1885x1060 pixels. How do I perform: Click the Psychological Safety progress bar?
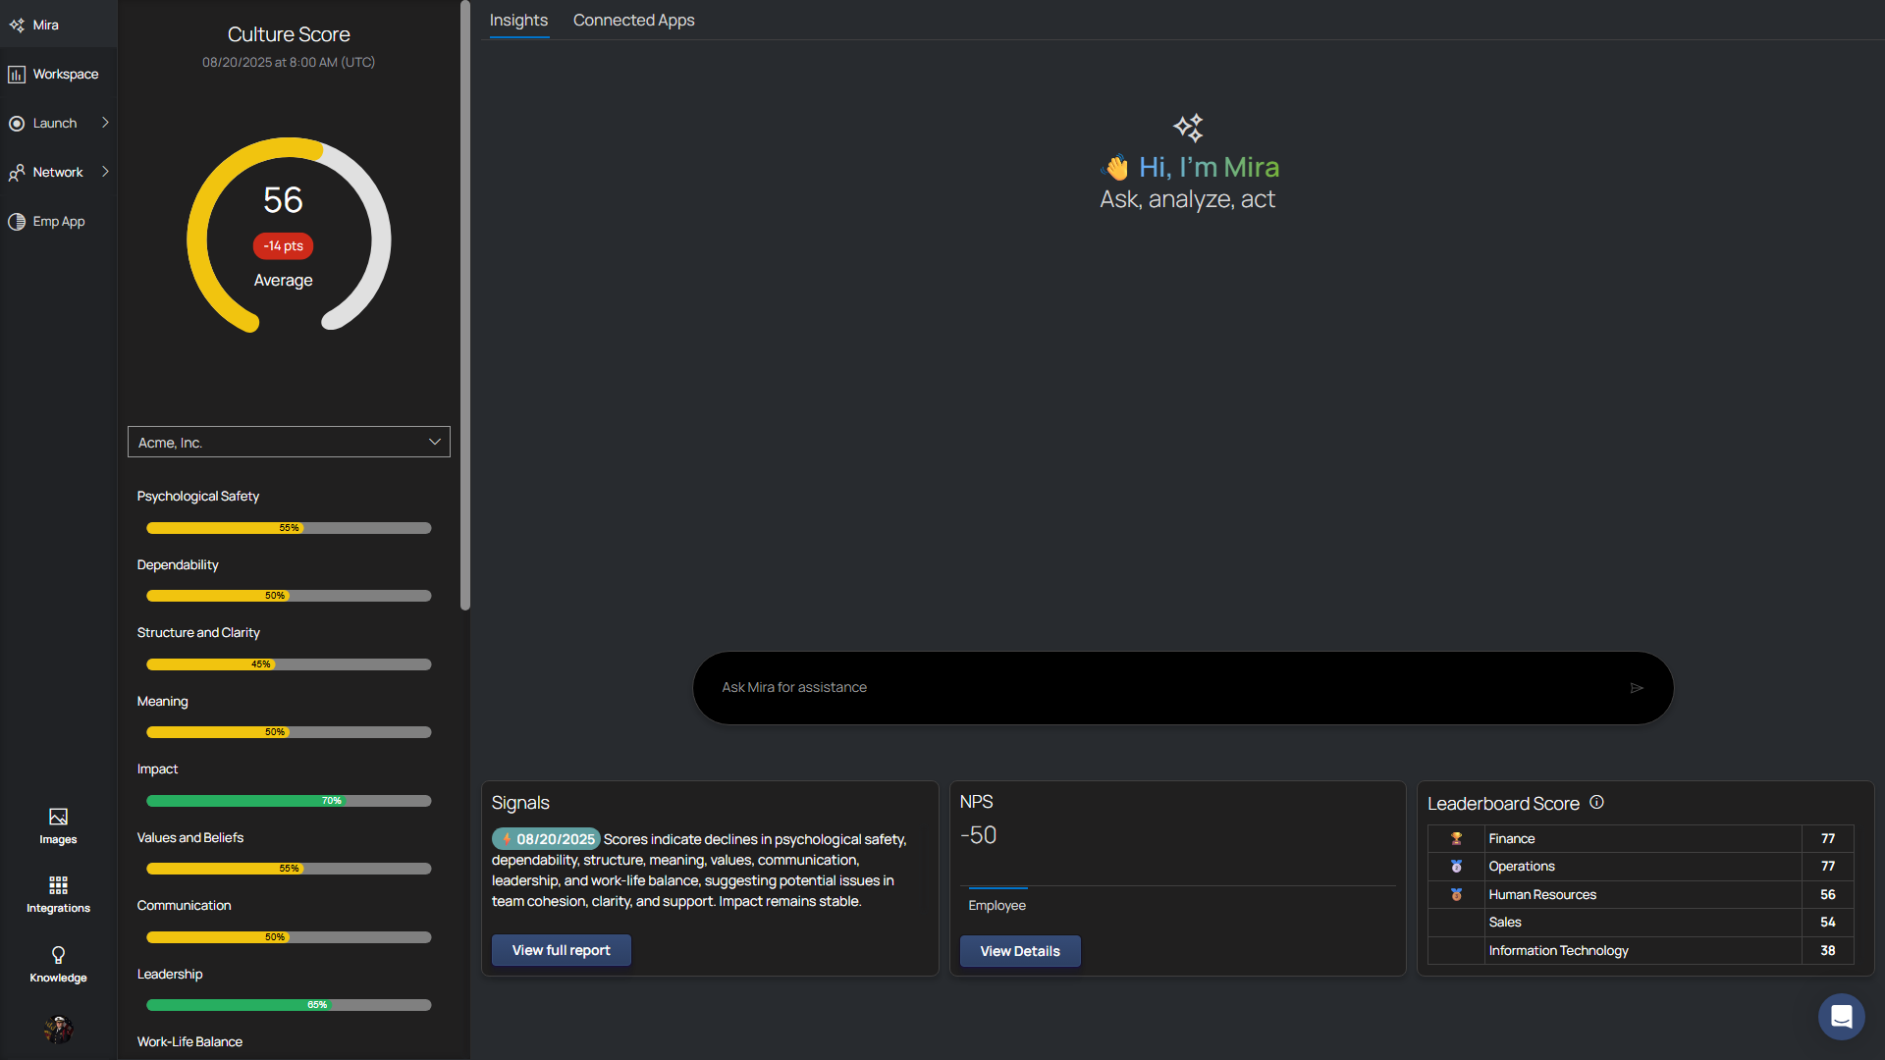point(289,528)
